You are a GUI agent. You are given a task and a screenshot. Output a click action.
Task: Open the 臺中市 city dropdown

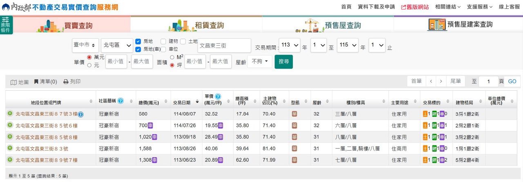tap(85, 45)
